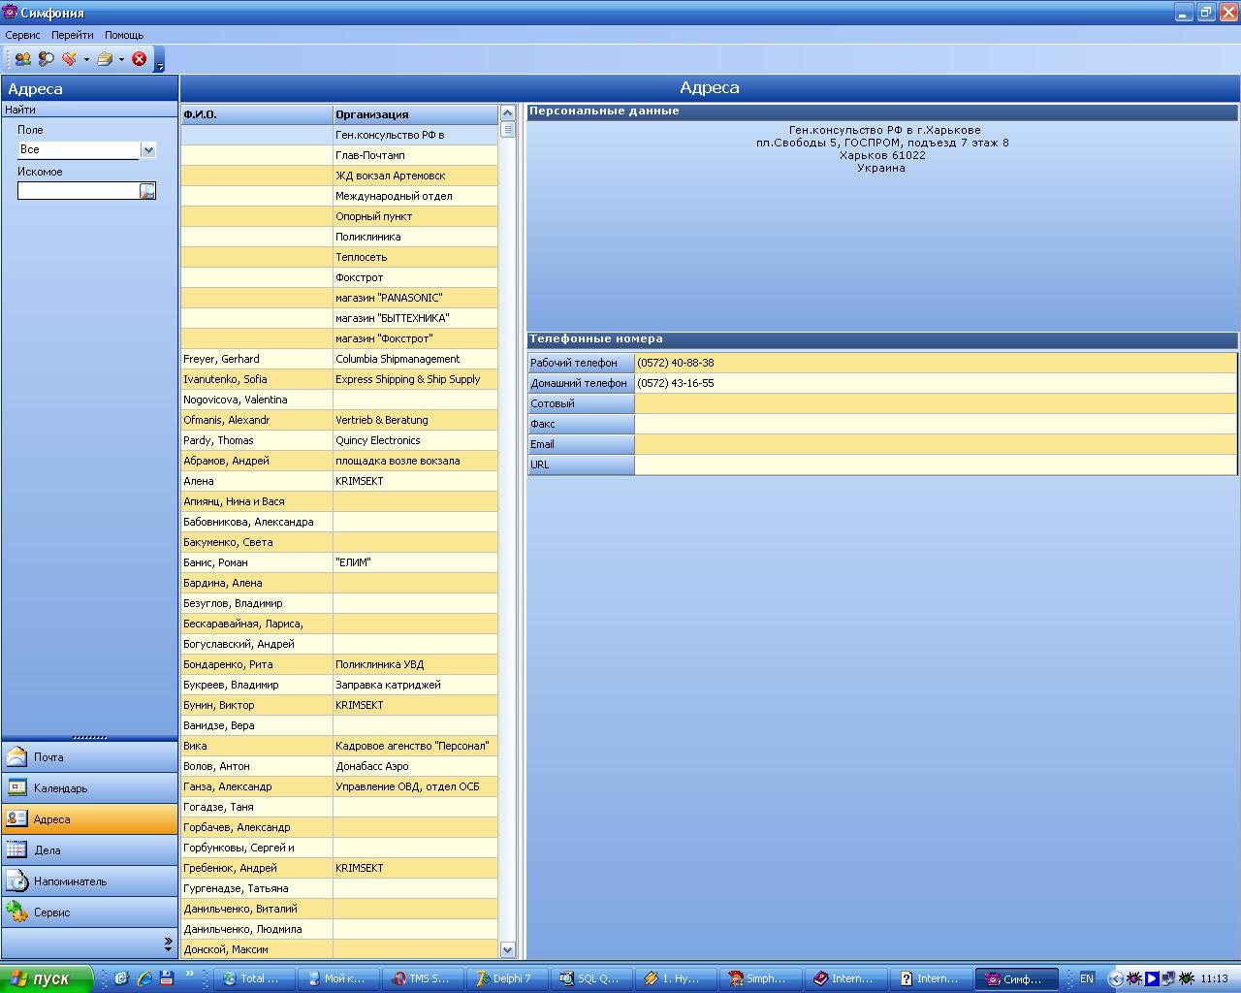This screenshot has height=993, width=1241.
Task: Open the Перейти menu
Action: pos(73,35)
